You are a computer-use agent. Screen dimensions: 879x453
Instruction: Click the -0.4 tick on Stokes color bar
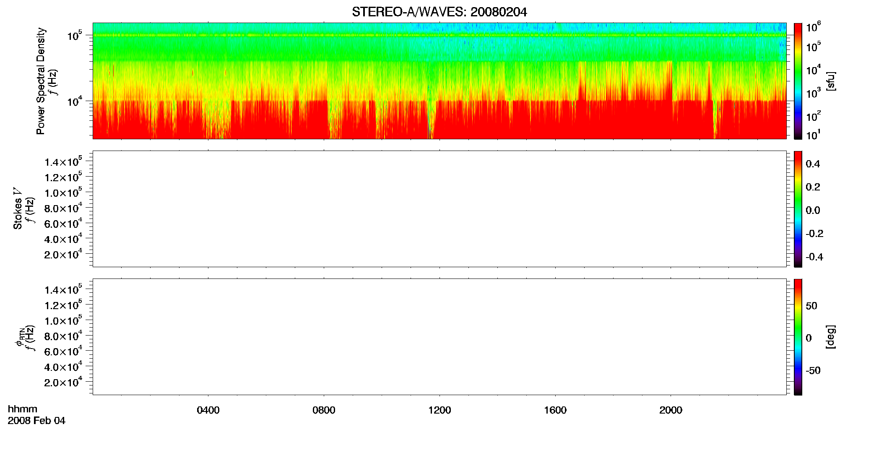814,257
